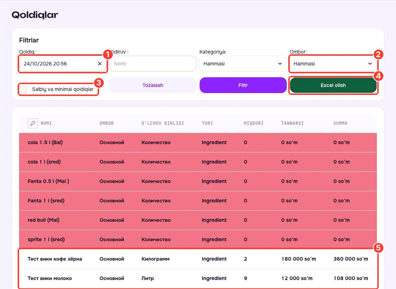Enable the Salbiy va minimal qoldiqlar checkbox
The image size is (396, 289).
pyautogui.click(x=23, y=89)
